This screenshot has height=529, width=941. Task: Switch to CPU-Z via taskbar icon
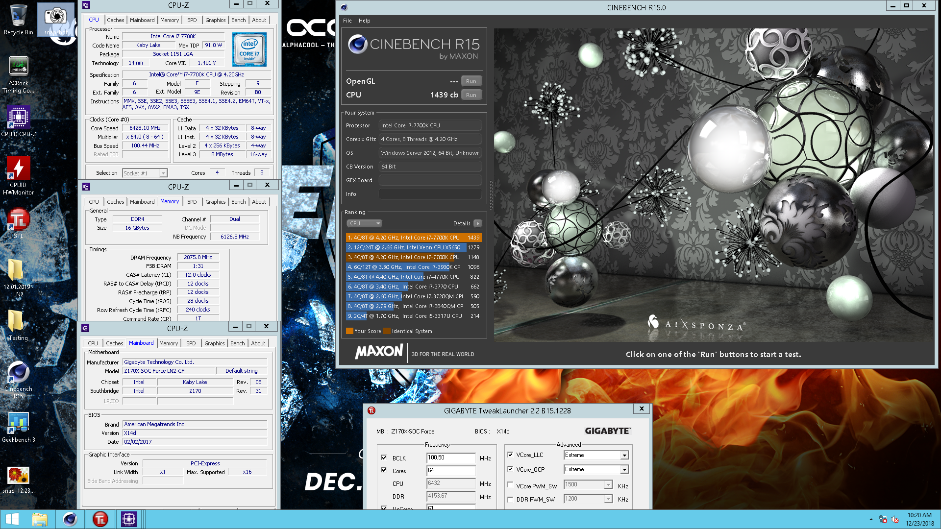coord(129,519)
